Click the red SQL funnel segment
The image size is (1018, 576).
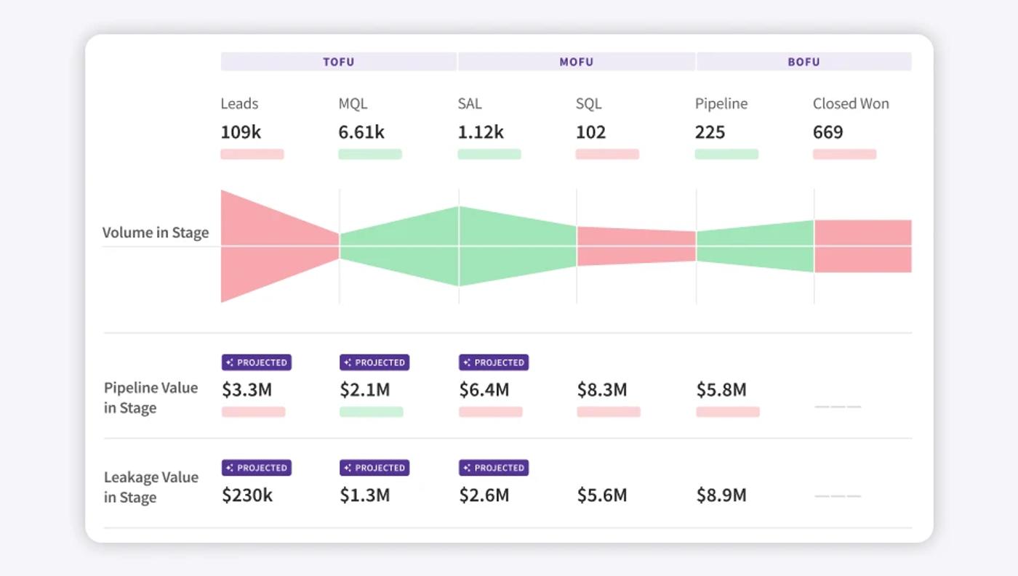pyautogui.click(x=636, y=246)
